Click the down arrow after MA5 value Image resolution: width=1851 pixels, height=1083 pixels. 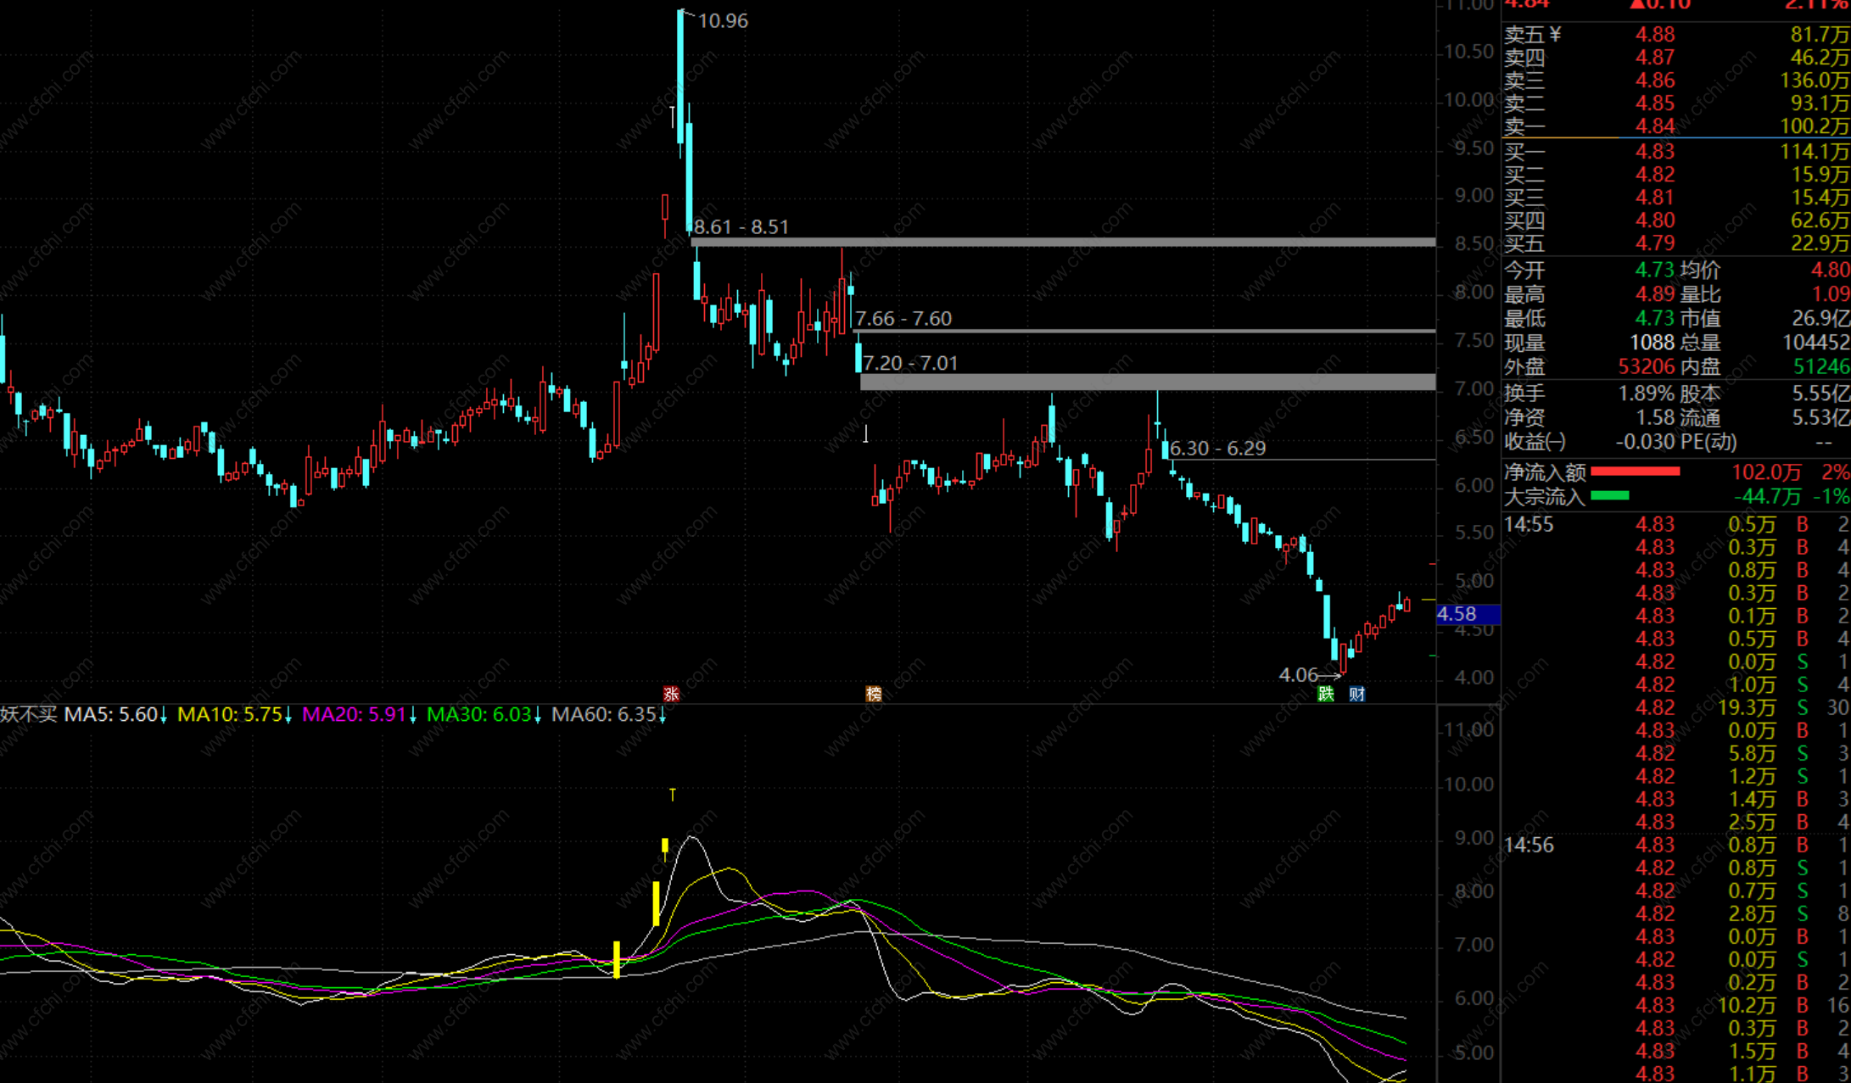click(x=164, y=717)
